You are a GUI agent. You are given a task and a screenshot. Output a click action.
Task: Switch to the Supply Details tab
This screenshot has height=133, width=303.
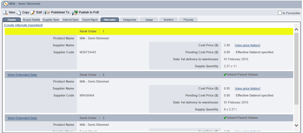pyautogui.click(x=31, y=20)
